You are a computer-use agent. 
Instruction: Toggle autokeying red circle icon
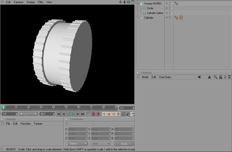click(x=93, y=114)
